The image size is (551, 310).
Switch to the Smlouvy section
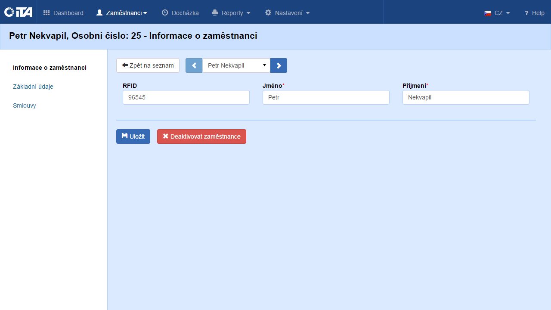25,105
